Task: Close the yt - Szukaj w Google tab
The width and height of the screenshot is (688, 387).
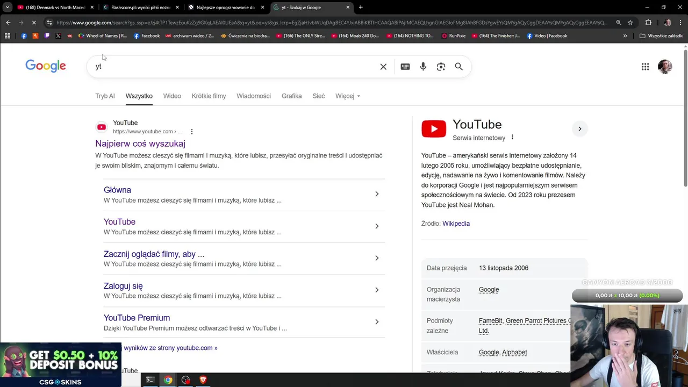Action: point(348,8)
